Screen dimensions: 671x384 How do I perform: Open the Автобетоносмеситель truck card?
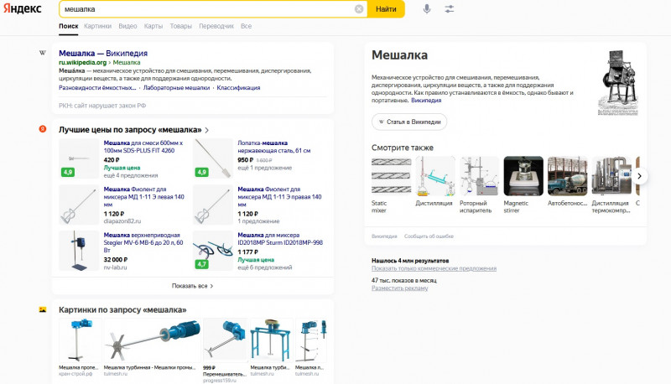point(568,182)
